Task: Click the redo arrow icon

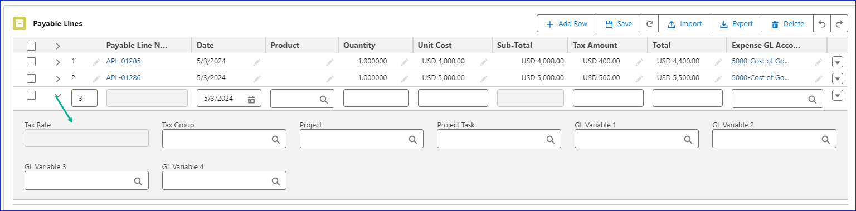Action: point(839,24)
